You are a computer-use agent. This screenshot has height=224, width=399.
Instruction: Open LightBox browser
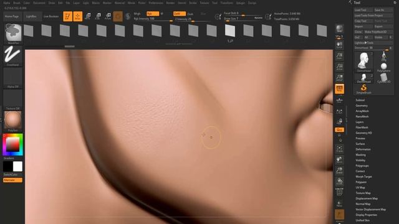pyautogui.click(x=32, y=16)
